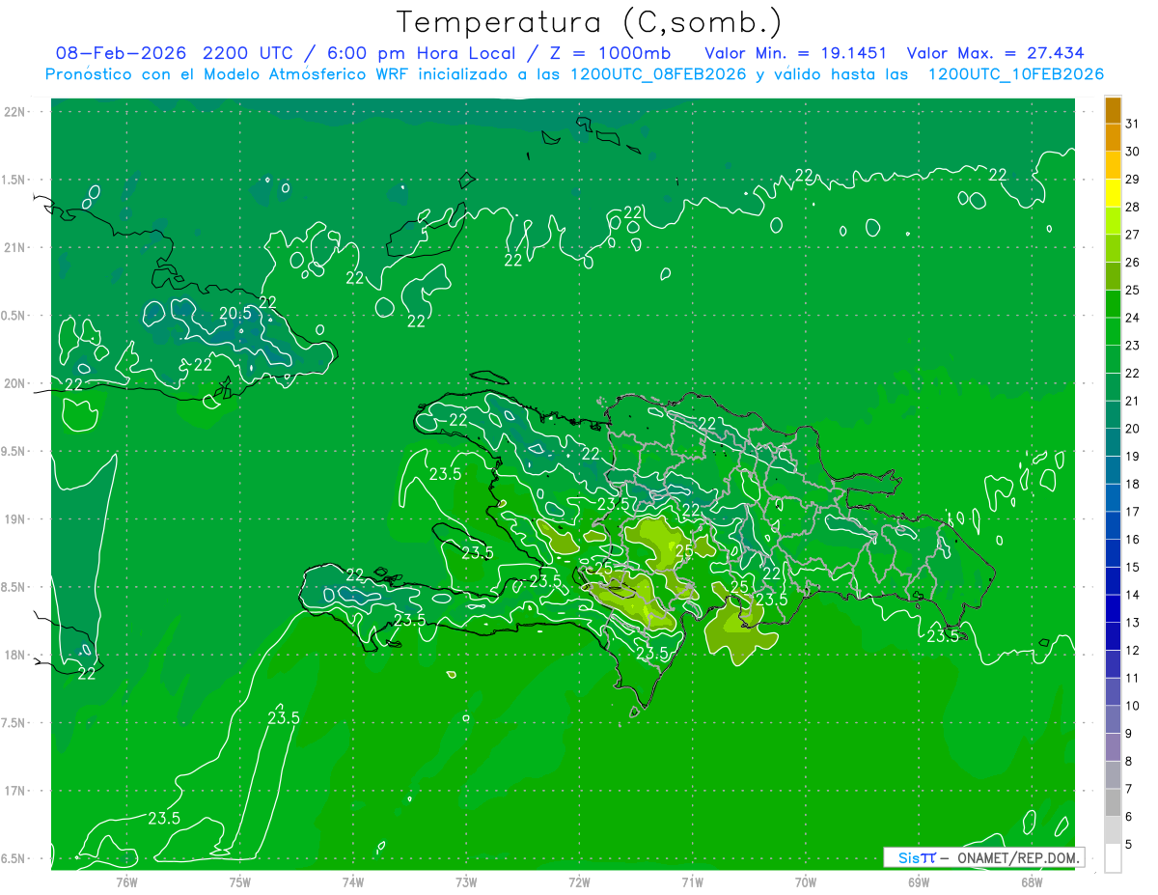Click the '17N' latitude axis label
Viewport: 1158px width, 895px height.
tap(16, 791)
